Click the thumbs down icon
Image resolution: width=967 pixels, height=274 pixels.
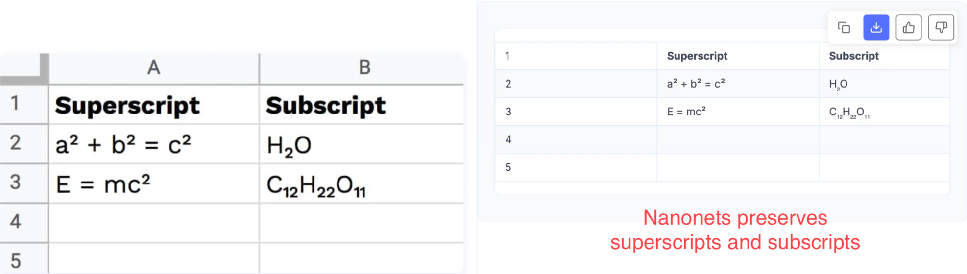(x=941, y=27)
